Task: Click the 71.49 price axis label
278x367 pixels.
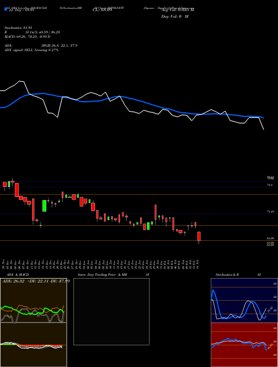Action: [x=271, y=212]
